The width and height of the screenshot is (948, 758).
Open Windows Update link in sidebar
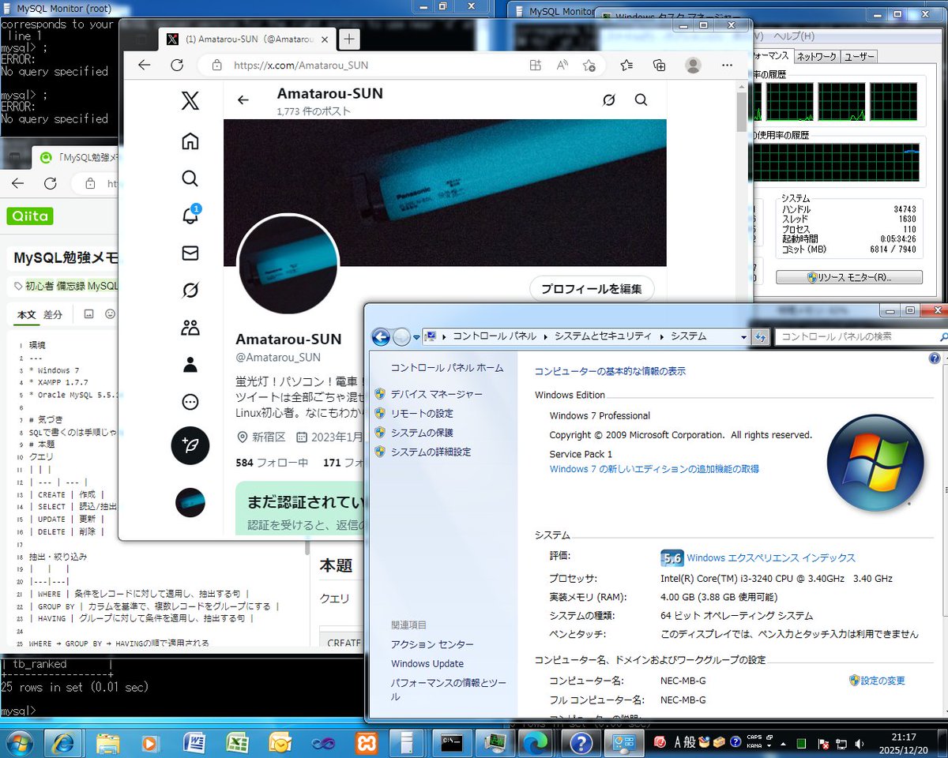pyautogui.click(x=427, y=664)
